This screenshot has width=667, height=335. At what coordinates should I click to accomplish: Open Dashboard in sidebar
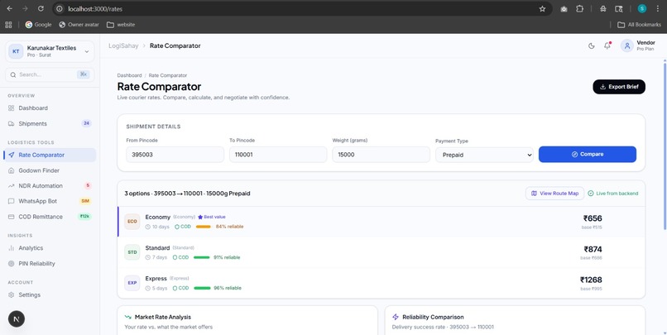point(50,108)
